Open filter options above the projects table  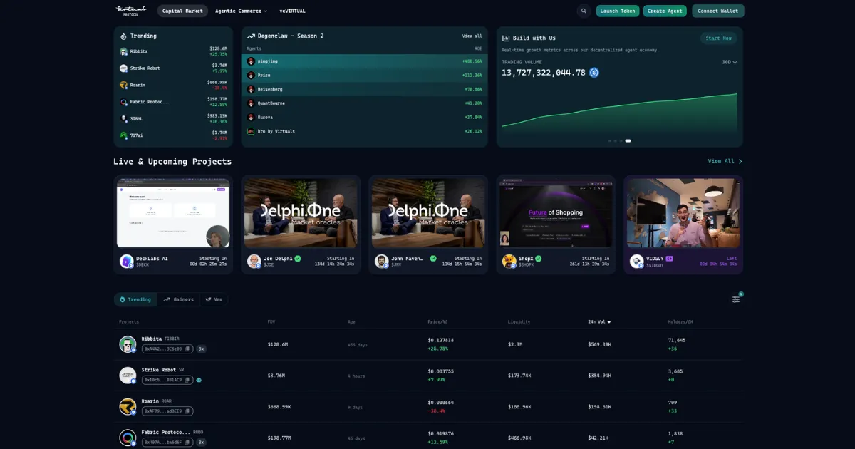[x=736, y=299]
